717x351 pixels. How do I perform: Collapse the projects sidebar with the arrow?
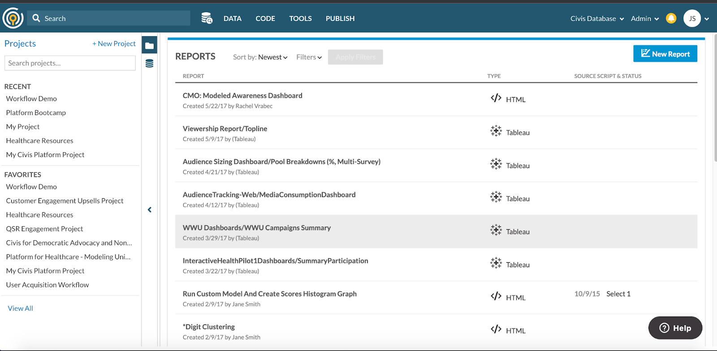point(150,210)
